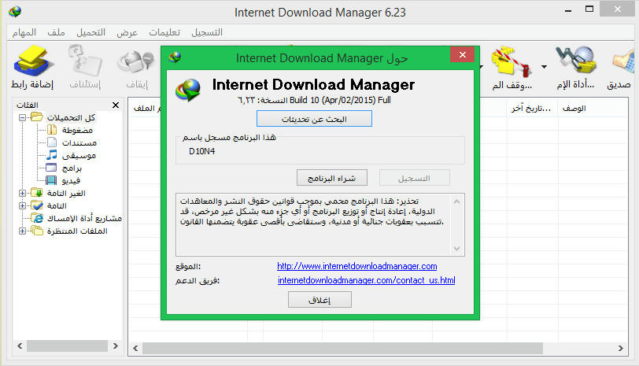Click IDM icon in About dialog title bar

point(175,57)
